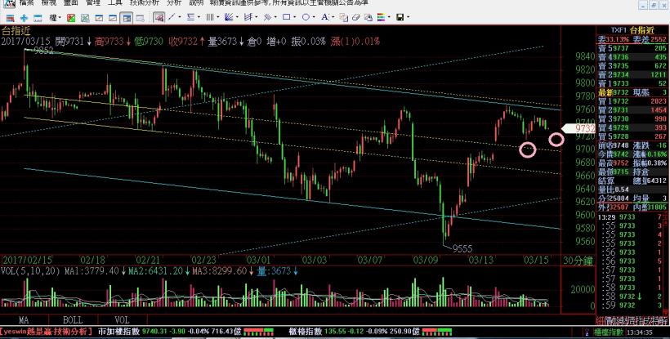Open the 權 dropdown in the toolbar

54,17
